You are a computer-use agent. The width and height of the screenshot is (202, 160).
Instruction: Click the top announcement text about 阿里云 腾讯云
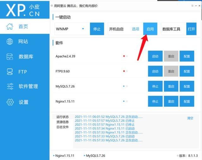pyautogui.click(x=76, y=6)
